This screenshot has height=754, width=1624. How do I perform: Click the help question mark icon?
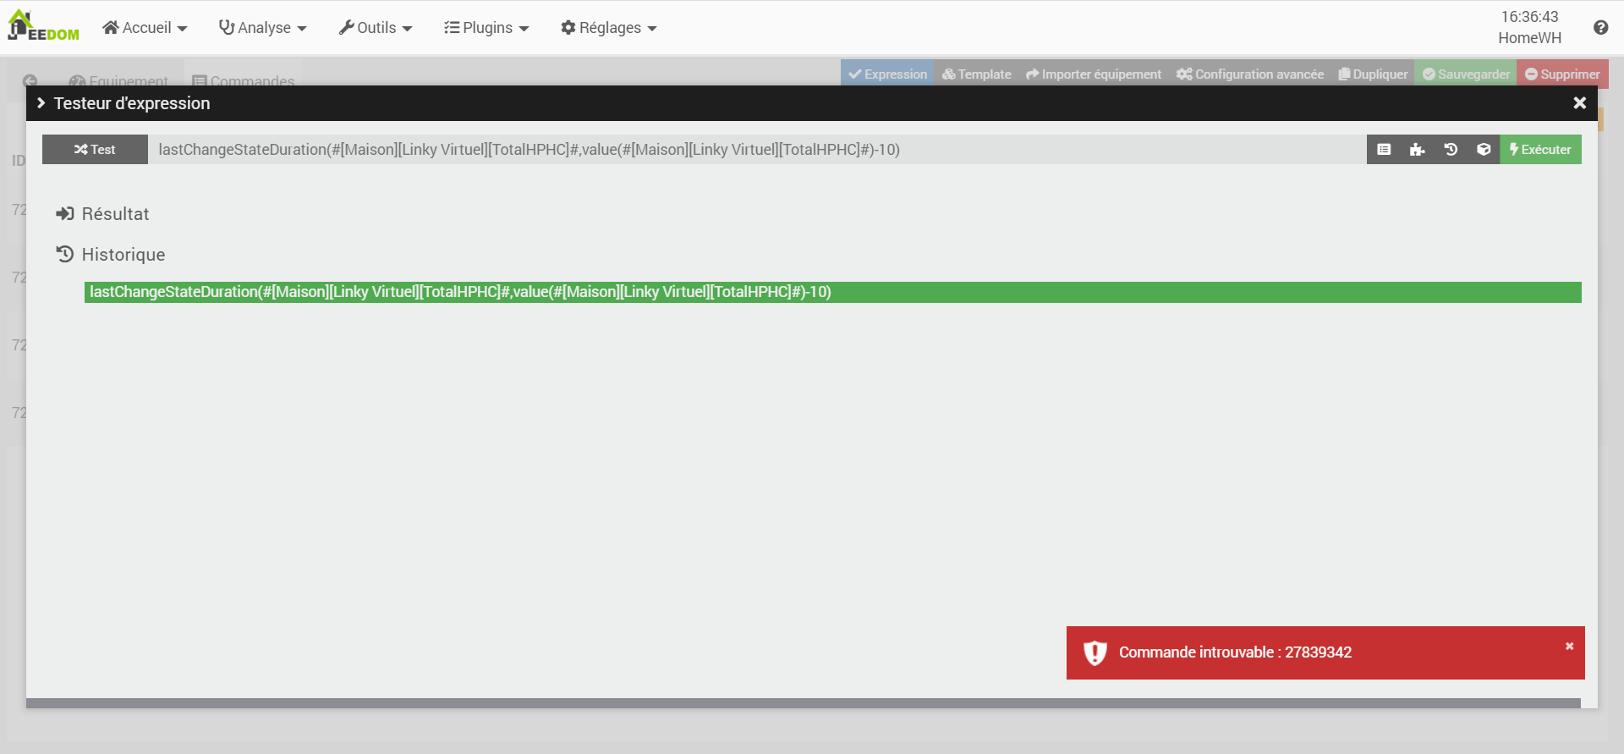tap(1600, 28)
